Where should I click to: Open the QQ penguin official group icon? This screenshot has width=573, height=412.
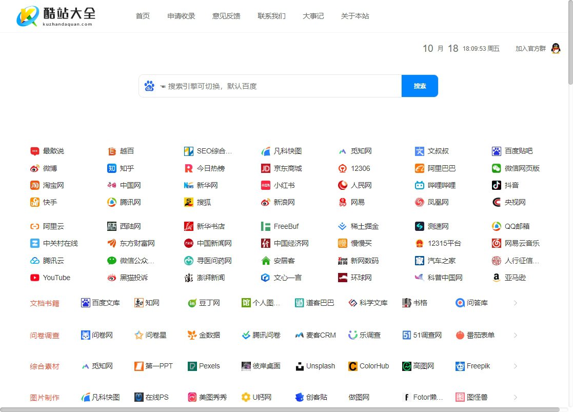556,48
